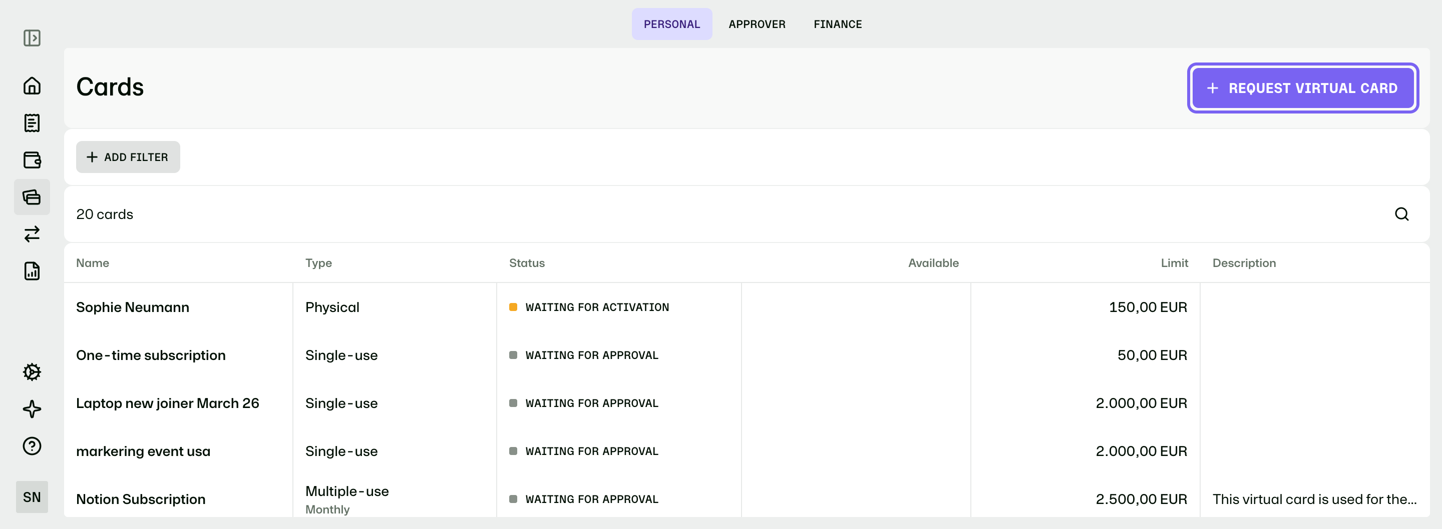
Task: Open the Sophie Neumann card row
Action: [x=747, y=307]
